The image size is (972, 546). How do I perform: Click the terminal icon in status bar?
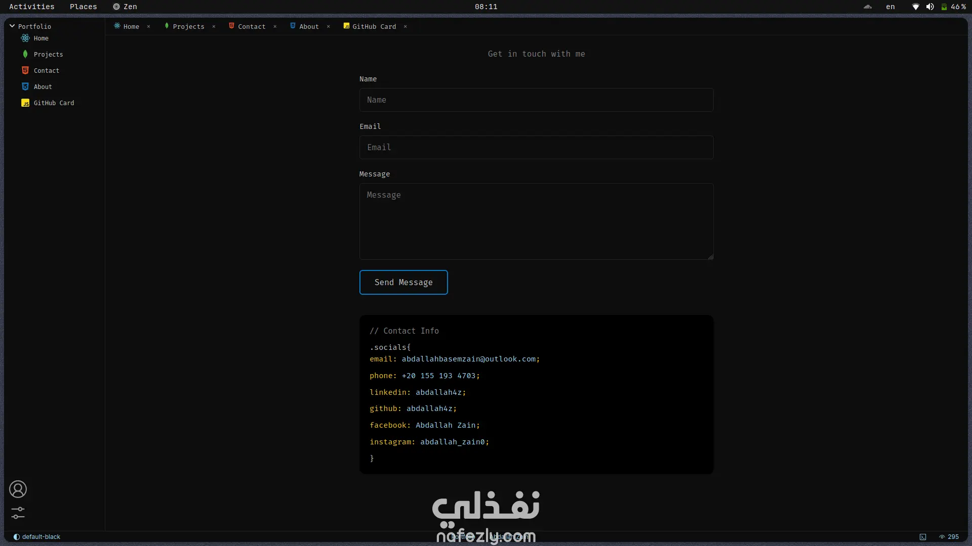click(923, 537)
